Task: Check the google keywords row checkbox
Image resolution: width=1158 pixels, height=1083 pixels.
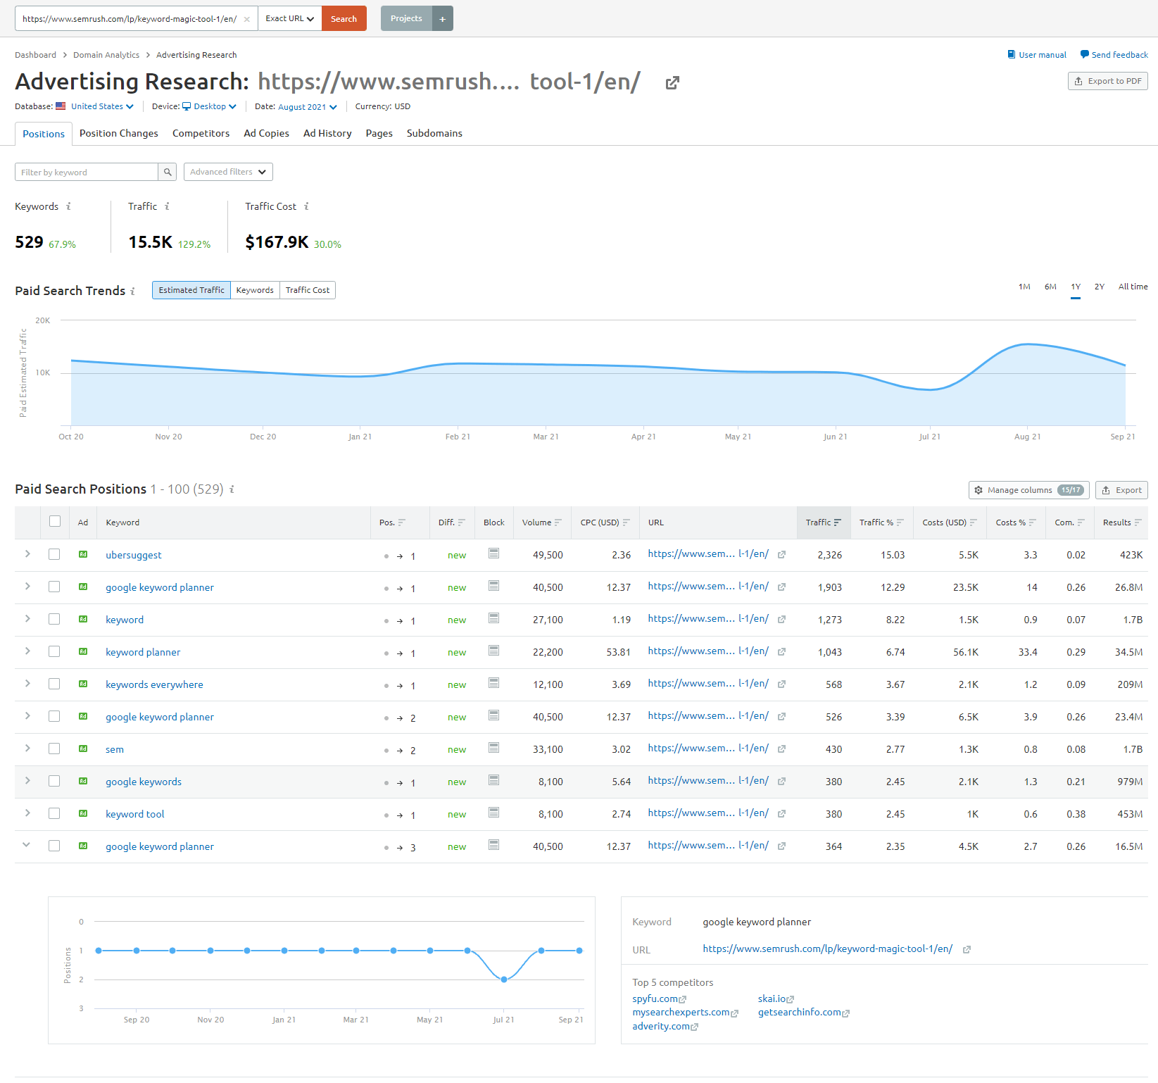Action: pos(54,781)
